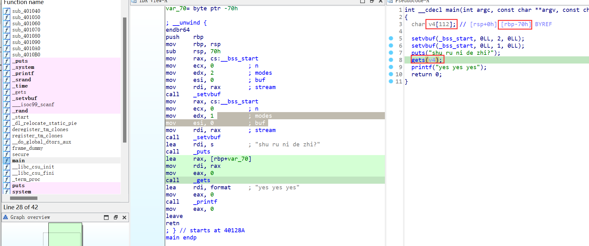This screenshot has width=589, height=246.
Task: Click the icon beside __libc_csu_init
Action: [x=7, y=167]
